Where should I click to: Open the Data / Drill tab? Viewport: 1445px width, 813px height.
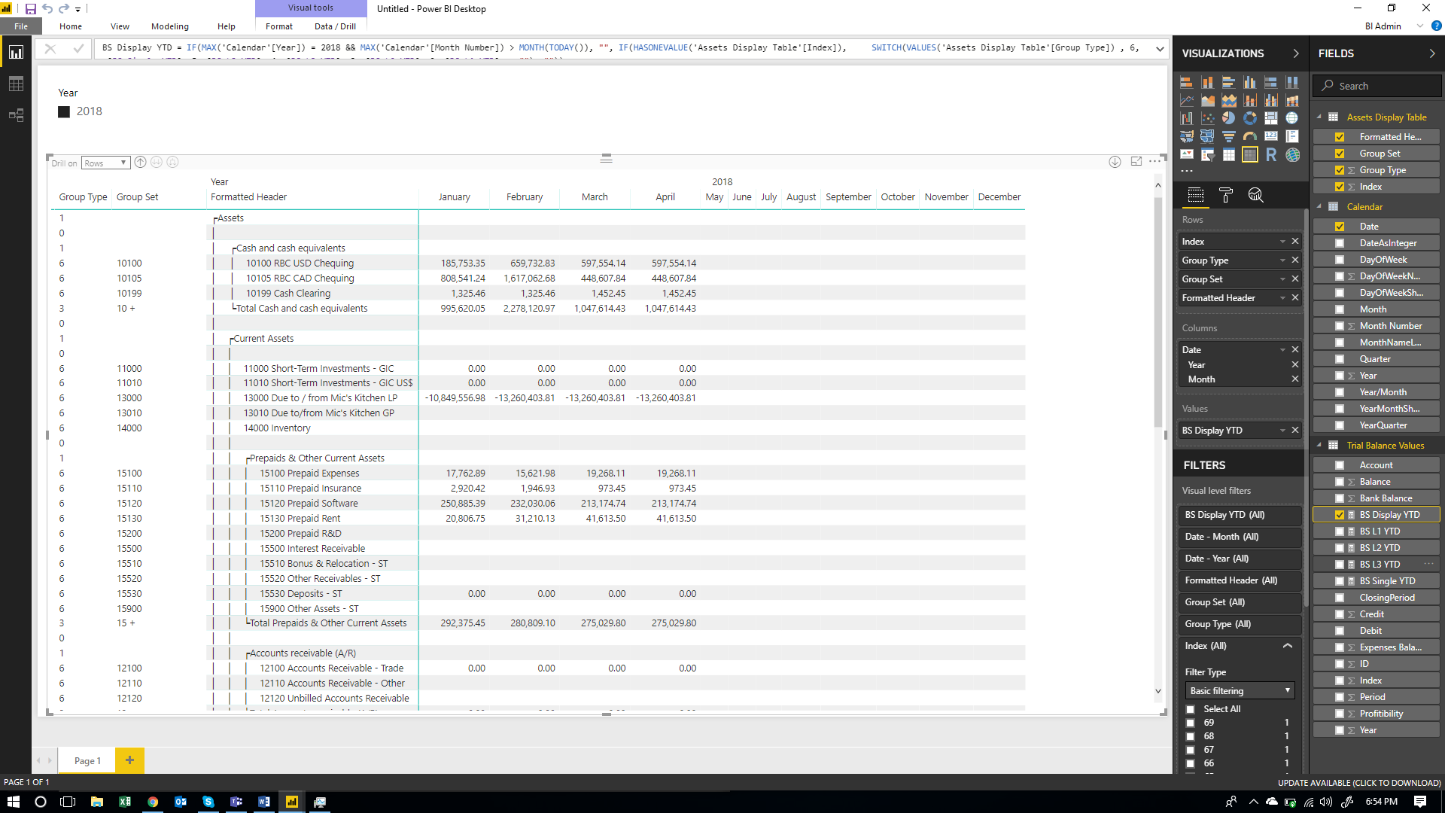(x=336, y=26)
